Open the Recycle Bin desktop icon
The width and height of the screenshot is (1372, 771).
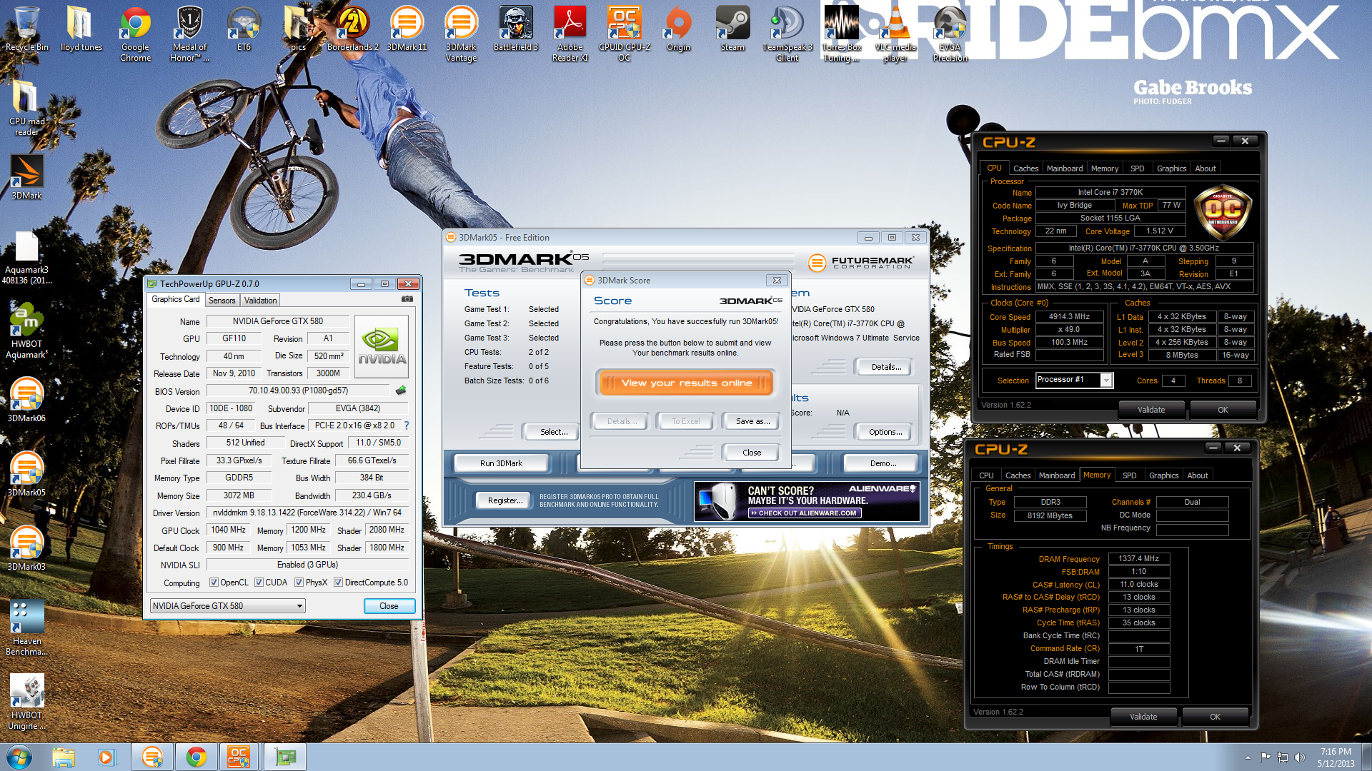26,29
